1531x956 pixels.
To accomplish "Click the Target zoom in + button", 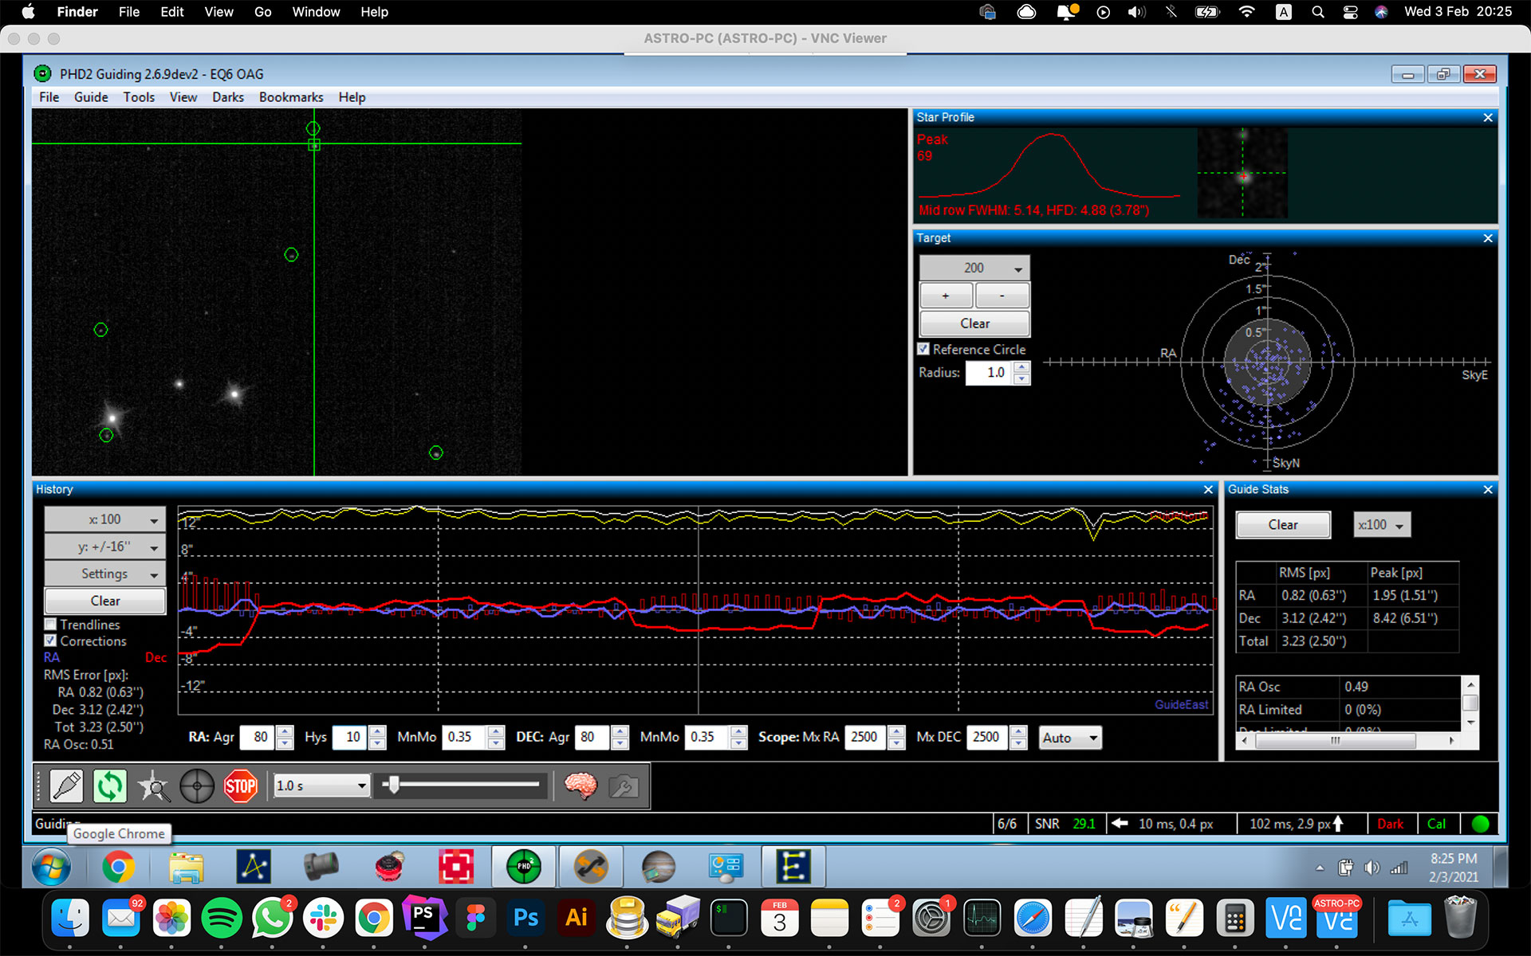I will pos(946,296).
